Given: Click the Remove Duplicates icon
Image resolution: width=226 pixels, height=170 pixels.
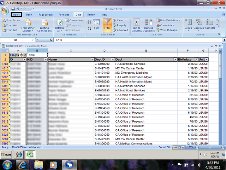Looking at the screenshot, I should [149, 24].
